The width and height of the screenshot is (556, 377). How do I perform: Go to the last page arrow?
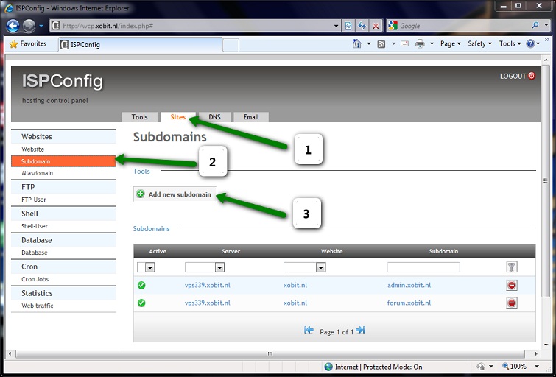tap(361, 331)
